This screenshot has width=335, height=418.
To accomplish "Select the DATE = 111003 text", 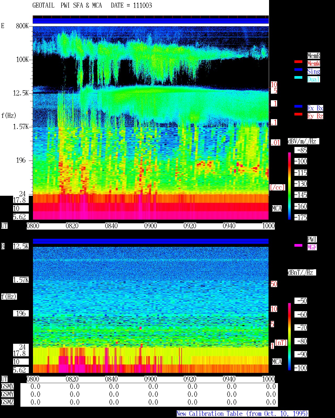I will click(x=131, y=6).
